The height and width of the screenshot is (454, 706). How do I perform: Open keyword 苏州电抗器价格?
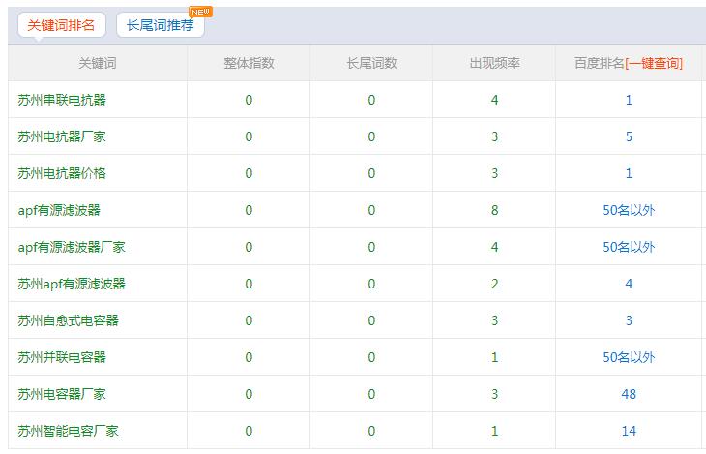pos(62,173)
